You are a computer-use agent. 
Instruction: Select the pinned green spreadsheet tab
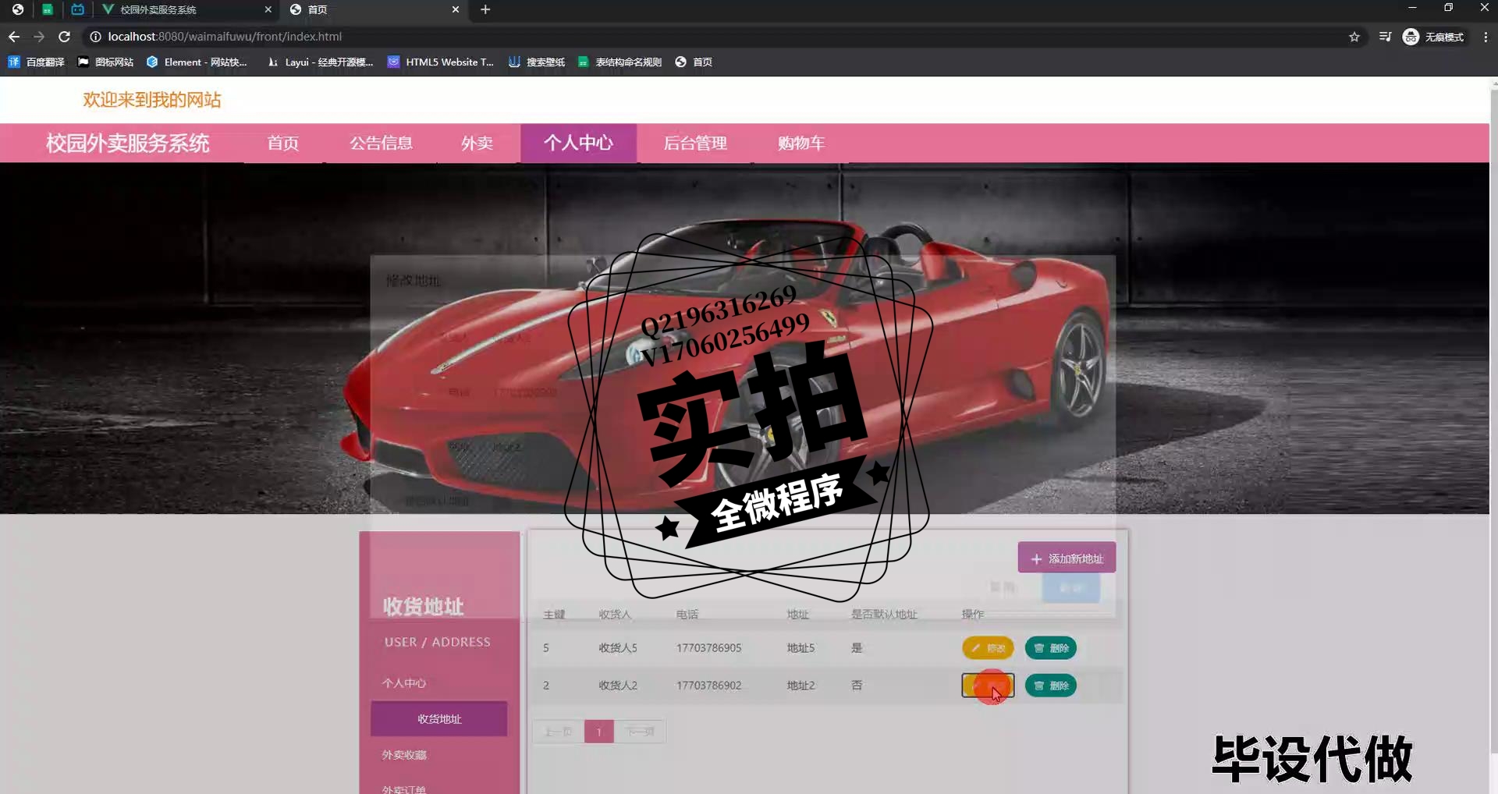click(x=48, y=9)
